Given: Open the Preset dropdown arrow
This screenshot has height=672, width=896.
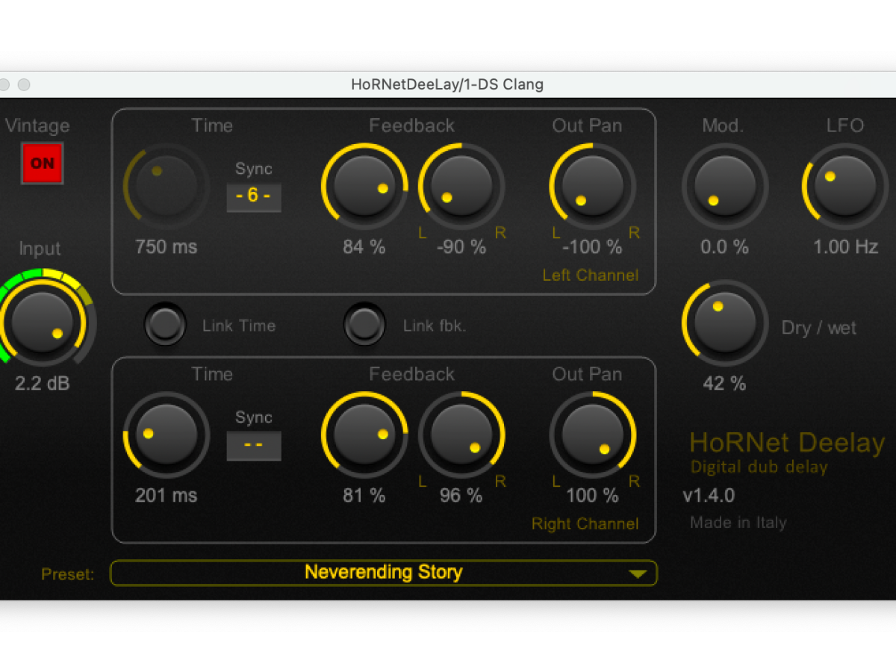Looking at the screenshot, I should point(637,573).
